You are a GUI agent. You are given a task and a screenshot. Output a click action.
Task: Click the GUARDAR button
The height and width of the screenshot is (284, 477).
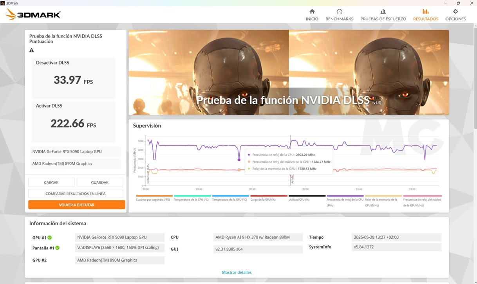tap(100, 182)
